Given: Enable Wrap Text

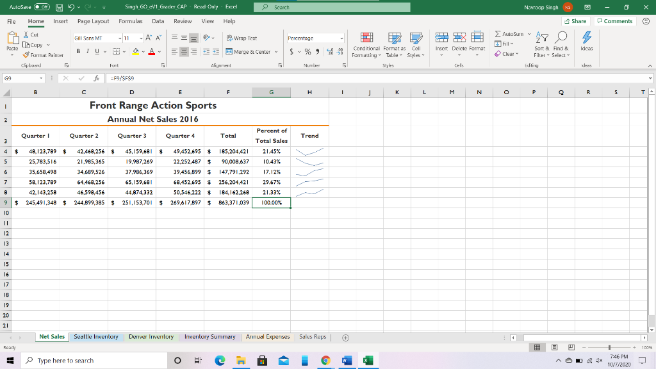Looking at the screenshot, I should [x=245, y=38].
